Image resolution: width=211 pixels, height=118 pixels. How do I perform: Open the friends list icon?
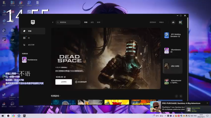(x=173, y=22)
